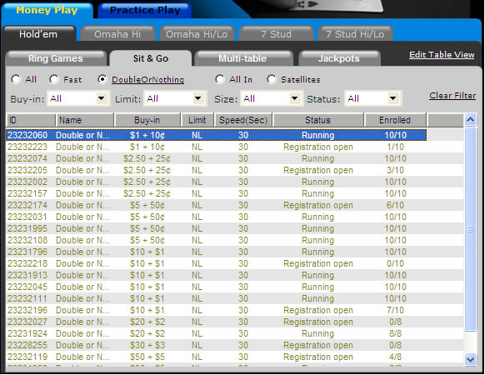Screen dimensions: 485x375
Task: Click the scroll down arrow of table list
Action: (x=471, y=359)
